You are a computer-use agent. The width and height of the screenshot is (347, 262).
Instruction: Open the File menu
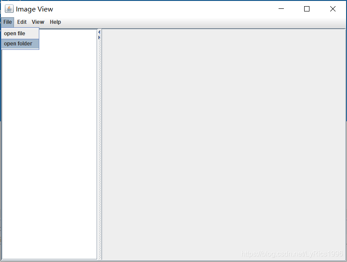8,22
